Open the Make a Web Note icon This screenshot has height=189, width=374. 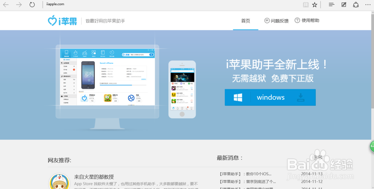[344, 4]
